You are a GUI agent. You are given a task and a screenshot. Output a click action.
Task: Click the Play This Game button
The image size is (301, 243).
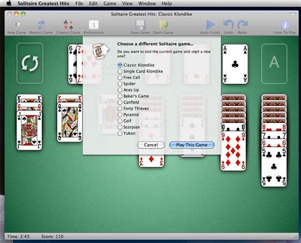pyautogui.click(x=192, y=145)
